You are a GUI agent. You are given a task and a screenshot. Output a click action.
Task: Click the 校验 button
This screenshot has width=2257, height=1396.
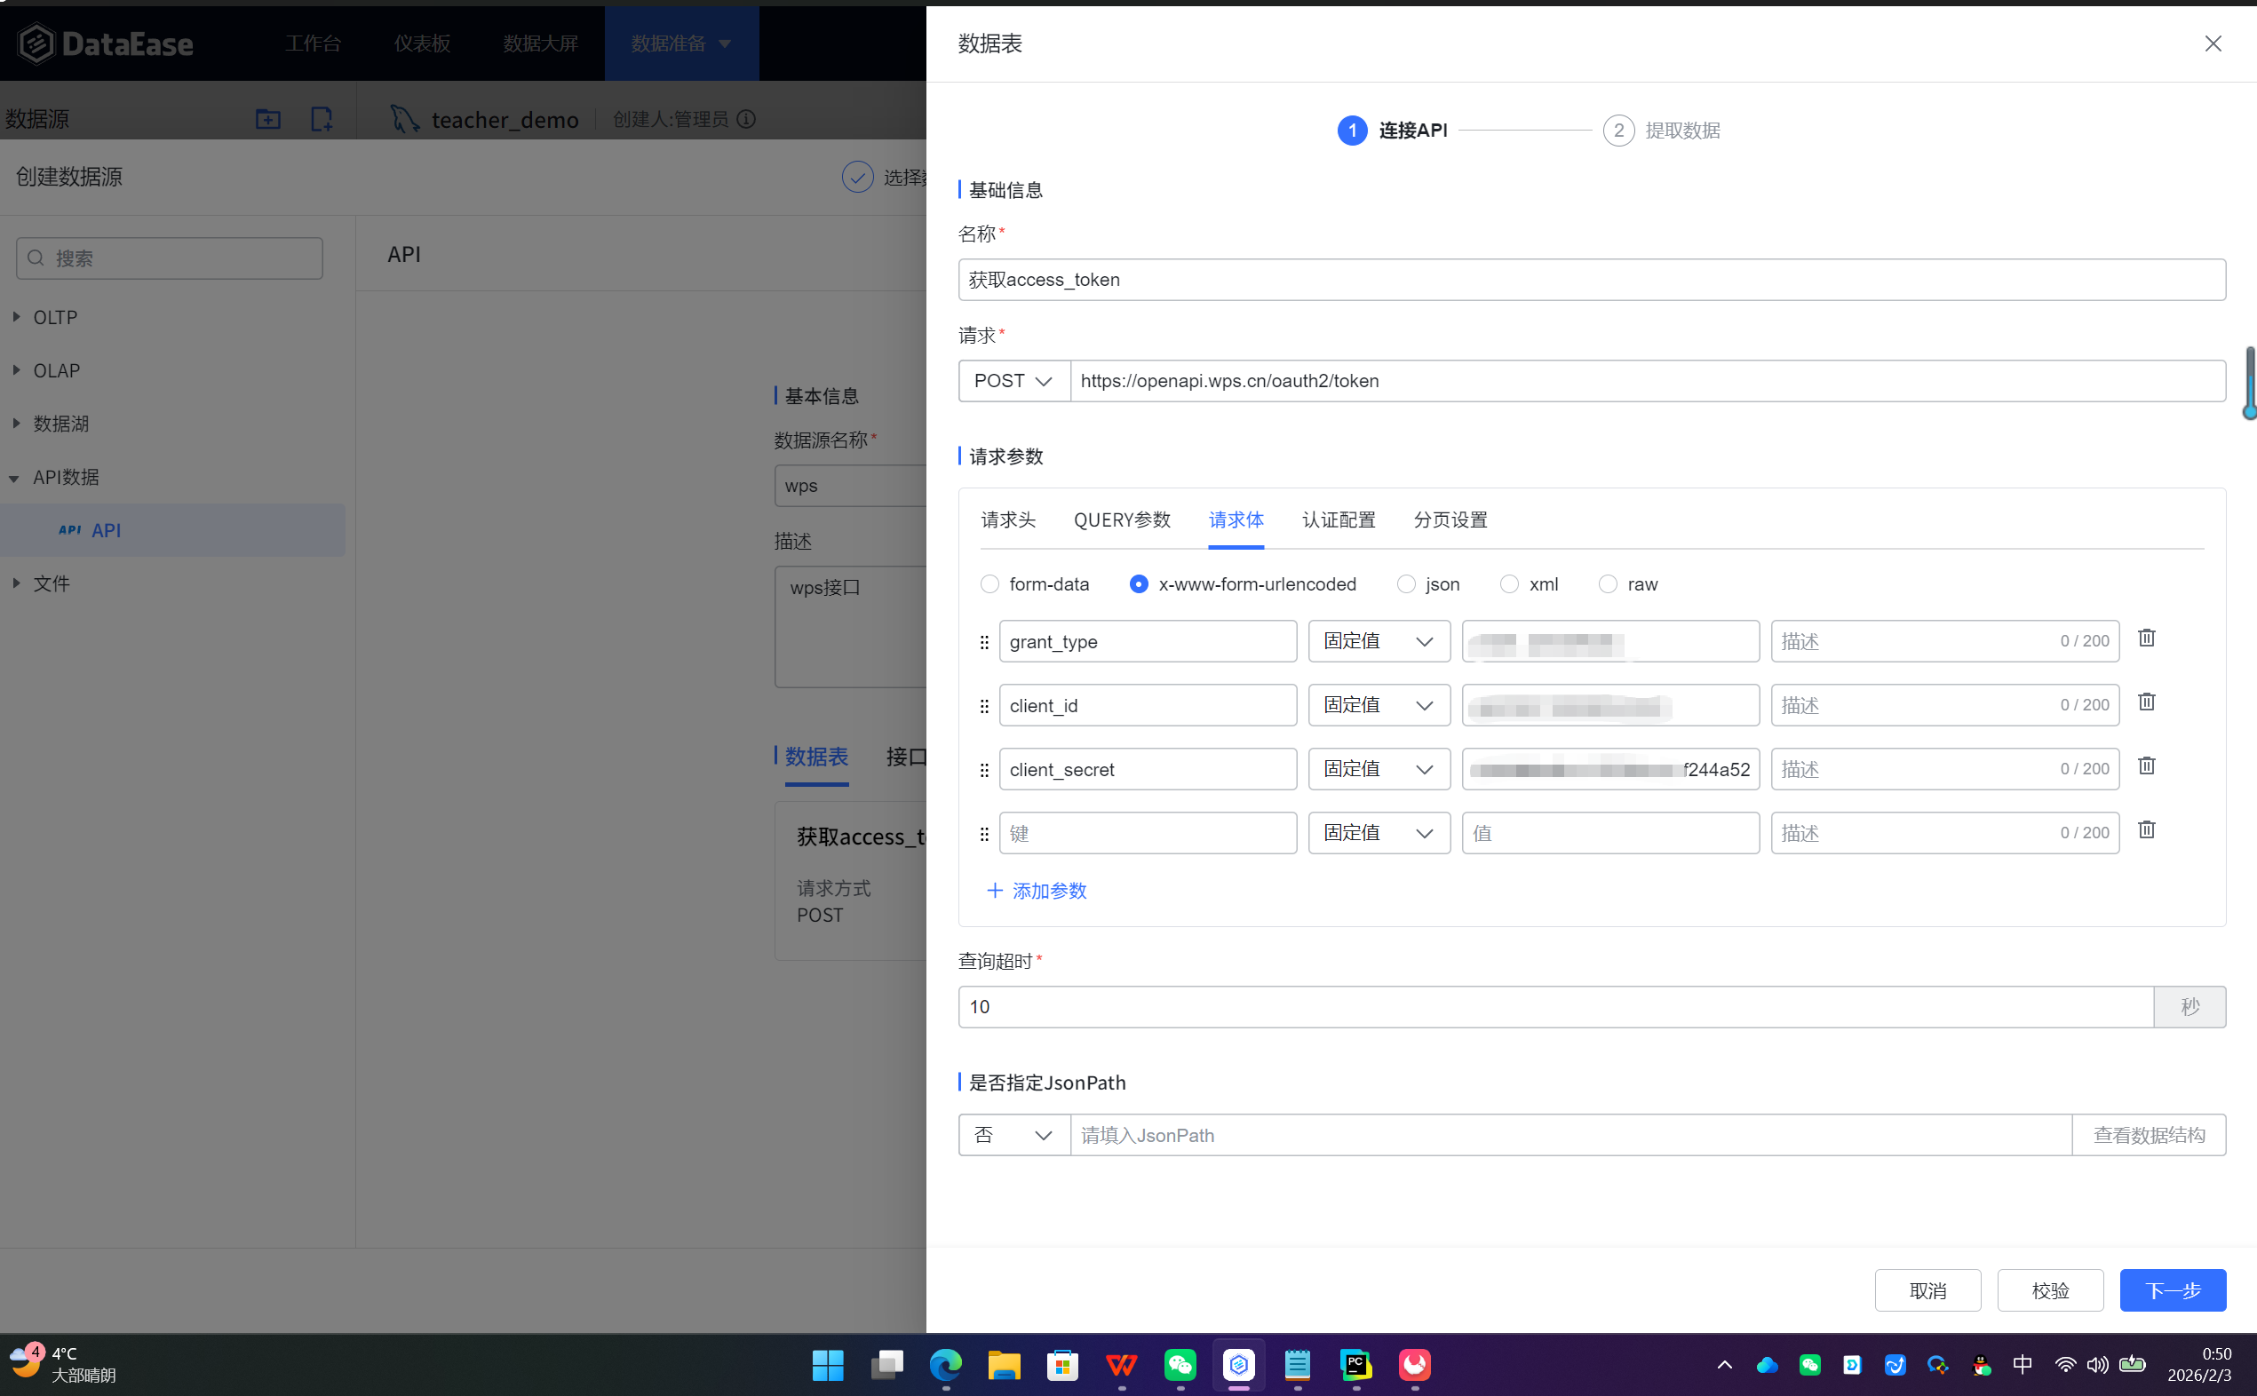point(2049,1290)
